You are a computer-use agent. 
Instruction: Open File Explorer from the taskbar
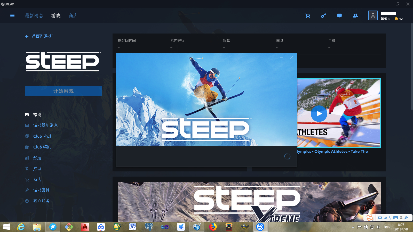click(37, 227)
